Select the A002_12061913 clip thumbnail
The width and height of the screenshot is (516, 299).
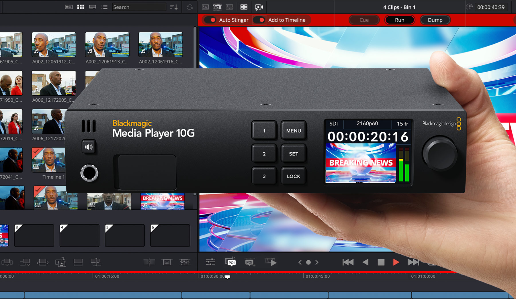(x=107, y=44)
